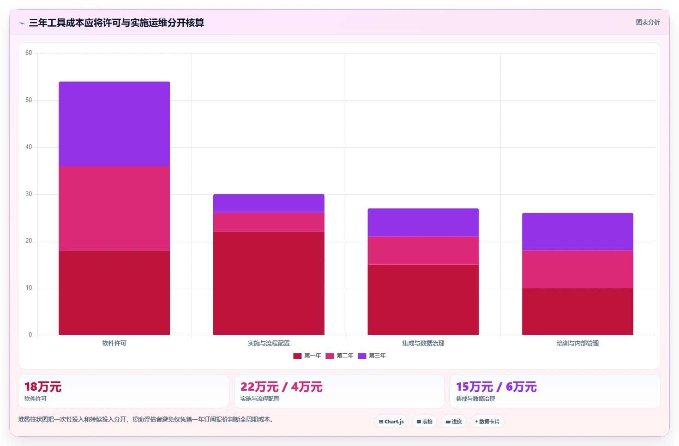The height and width of the screenshot is (446, 679).
Task: Toggle the 第三年 legend item
Action: 372,356
